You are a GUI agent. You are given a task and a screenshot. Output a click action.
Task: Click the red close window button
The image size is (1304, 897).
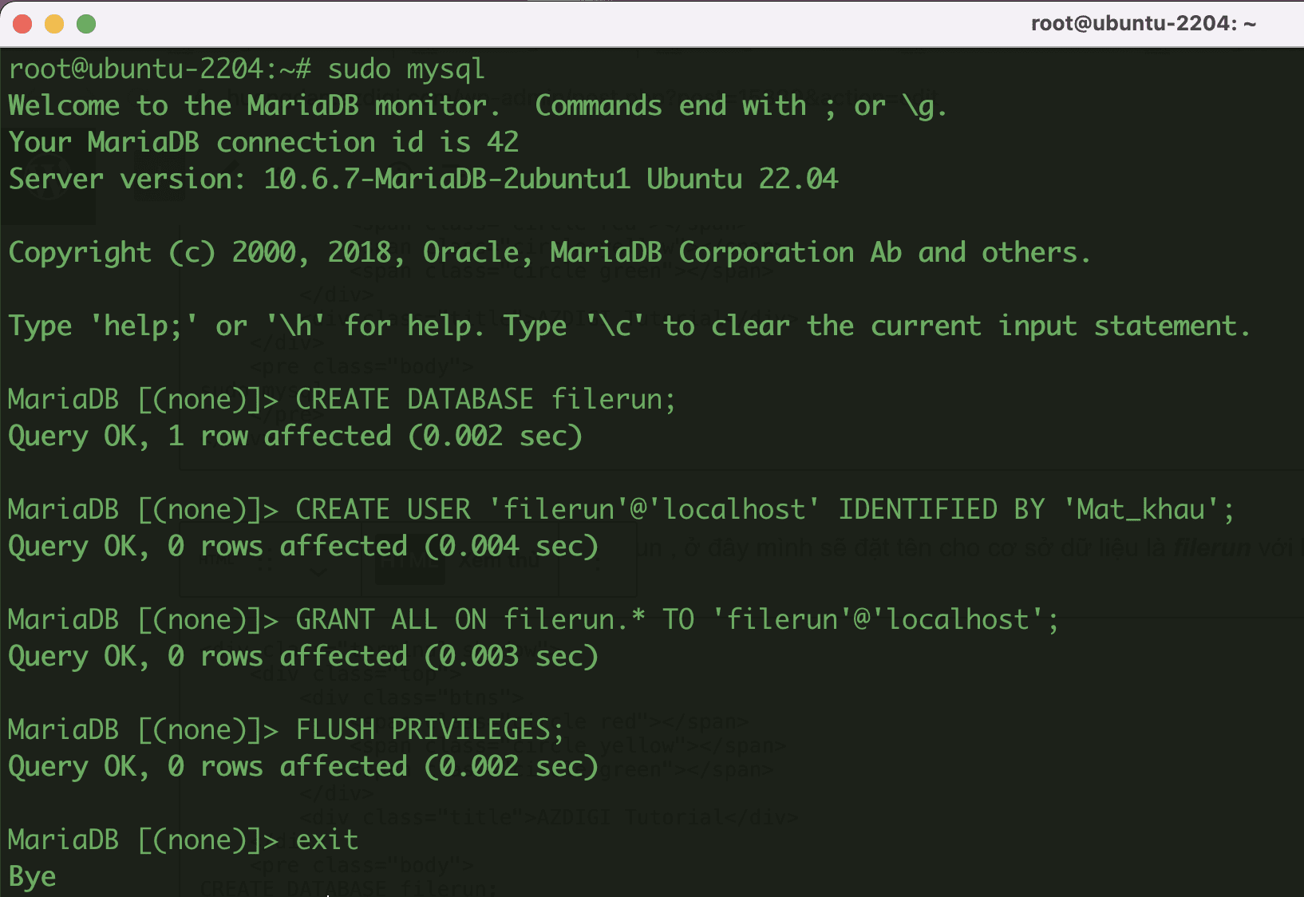[x=22, y=24]
